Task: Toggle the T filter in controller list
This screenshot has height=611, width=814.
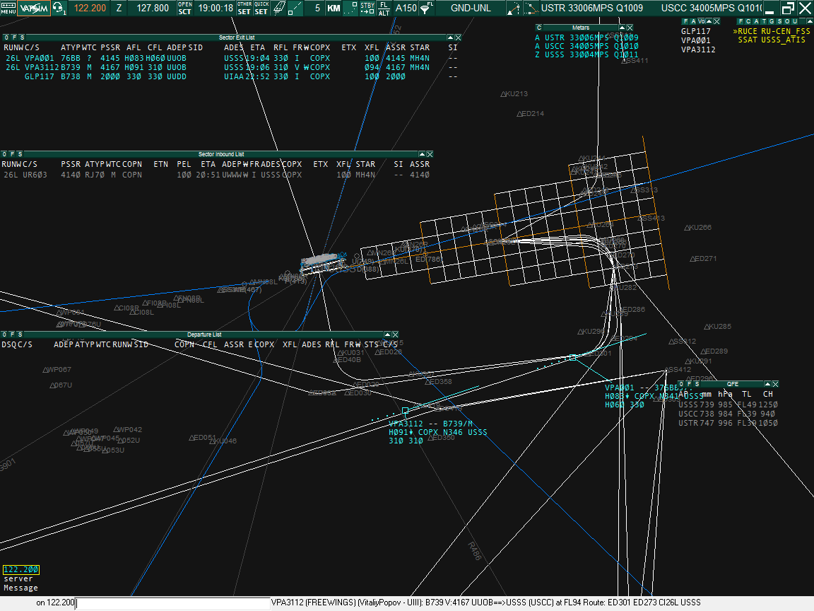Action: (x=764, y=21)
